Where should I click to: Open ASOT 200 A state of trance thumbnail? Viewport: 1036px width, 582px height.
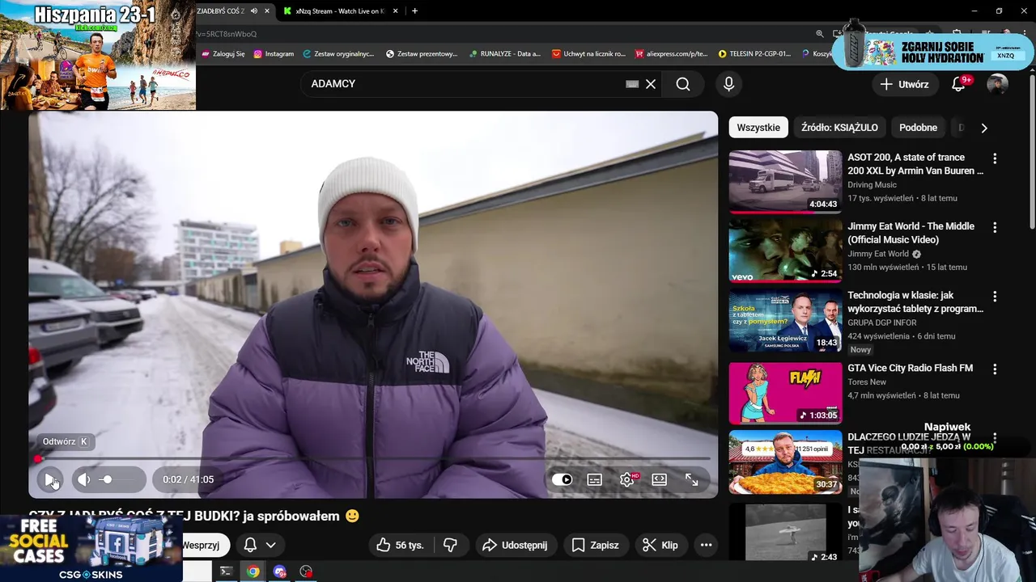pyautogui.click(x=785, y=182)
